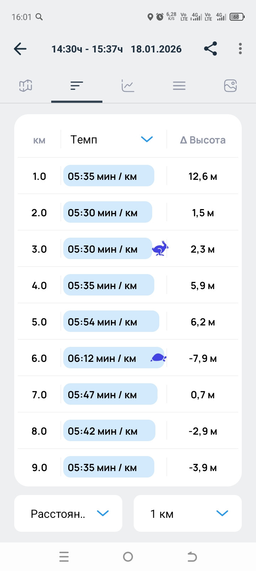
Task: Open the photo gallery tab icon
Action: click(x=230, y=86)
